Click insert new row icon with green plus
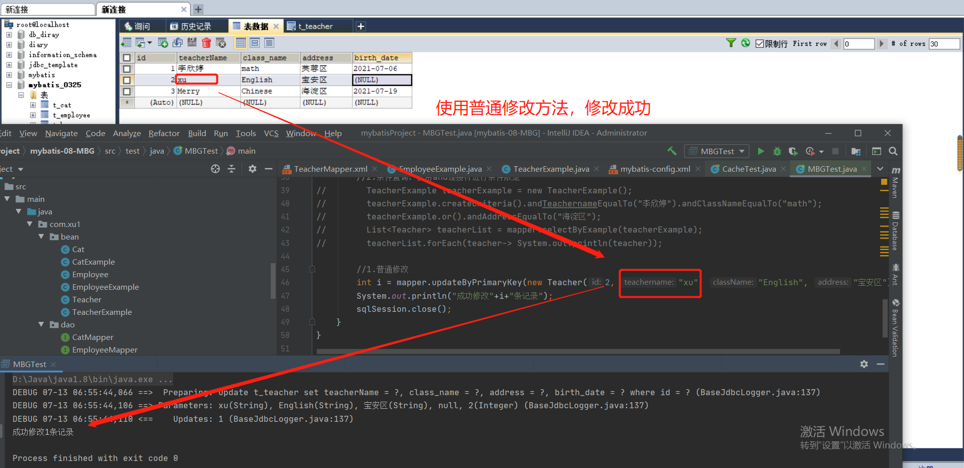Viewport: 964px width, 468px height. click(x=163, y=43)
